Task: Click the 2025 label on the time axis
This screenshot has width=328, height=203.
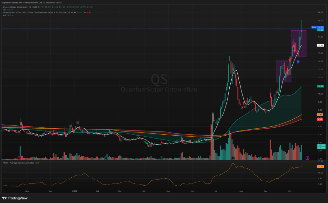Action: tap(74, 190)
